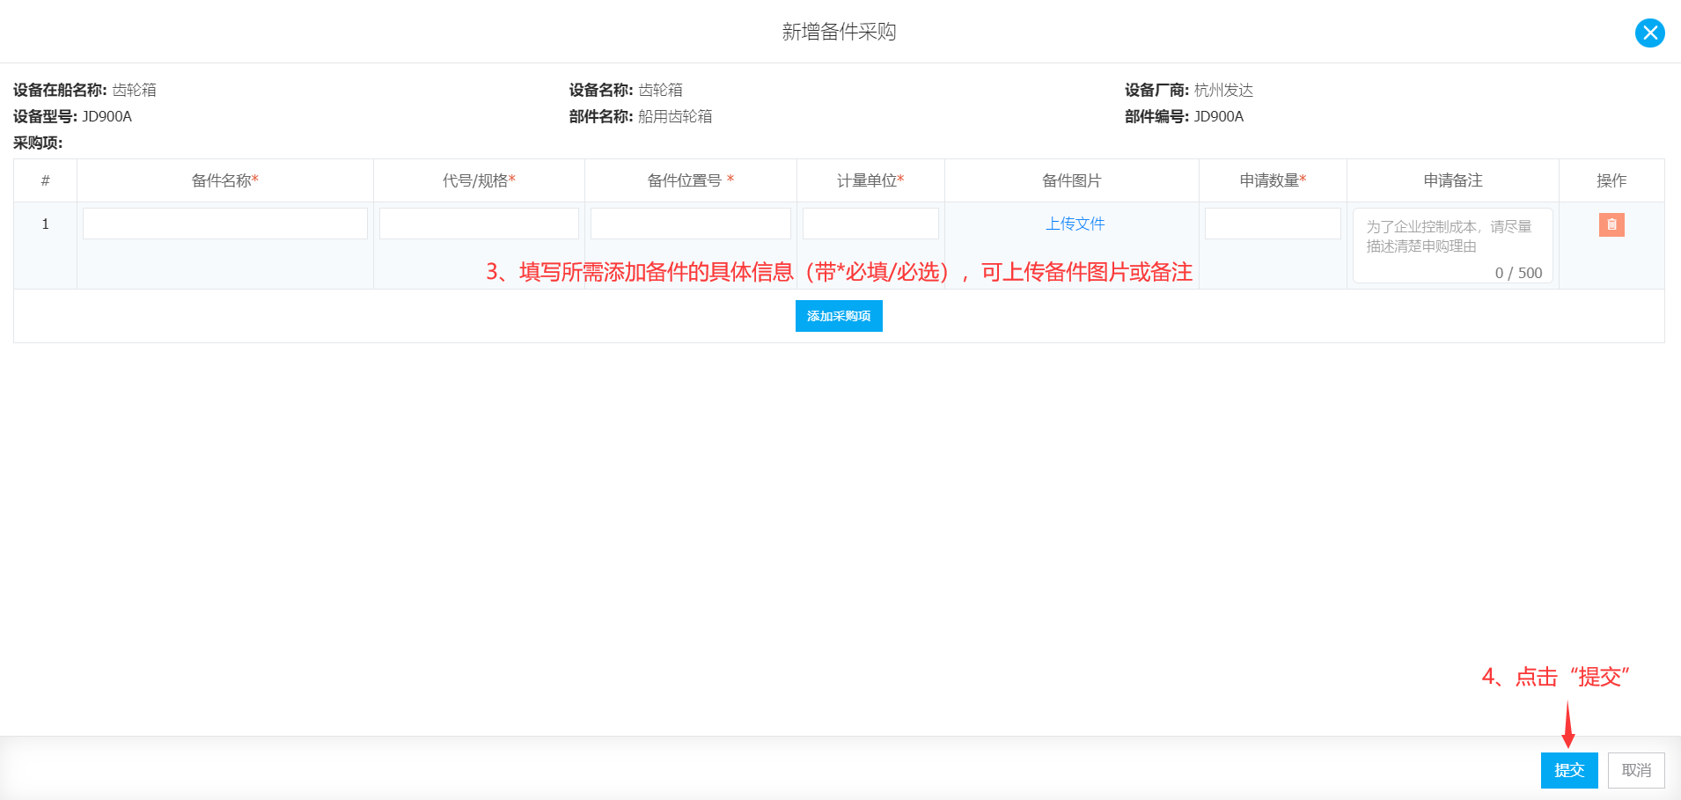Click the 申请备注 remark textarea
The height and width of the screenshot is (800, 1681).
1453,246
